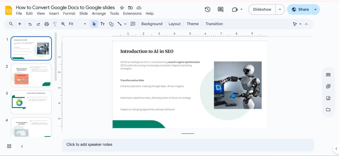Open the Extensions menu
Viewport: 339px width, 156px height.
coord(132,13)
